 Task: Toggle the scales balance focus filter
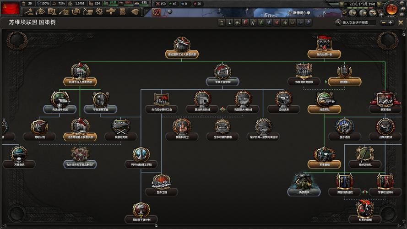[x=300, y=22]
